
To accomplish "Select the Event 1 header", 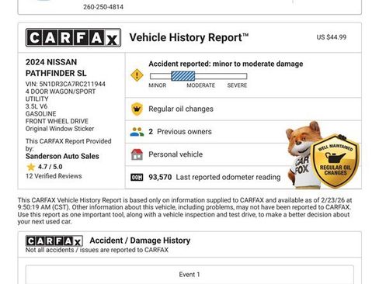I will point(189,275).
